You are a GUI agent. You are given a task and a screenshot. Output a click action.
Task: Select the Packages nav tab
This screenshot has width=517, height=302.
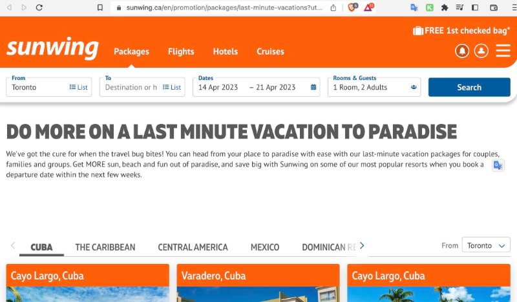132,52
